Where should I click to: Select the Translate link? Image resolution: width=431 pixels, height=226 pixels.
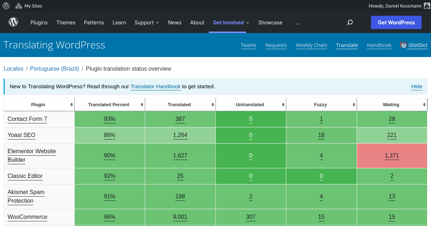tap(347, 45)
